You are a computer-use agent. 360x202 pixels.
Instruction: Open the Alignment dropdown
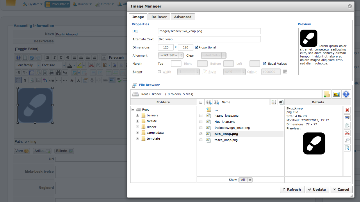tap(171, 55)
